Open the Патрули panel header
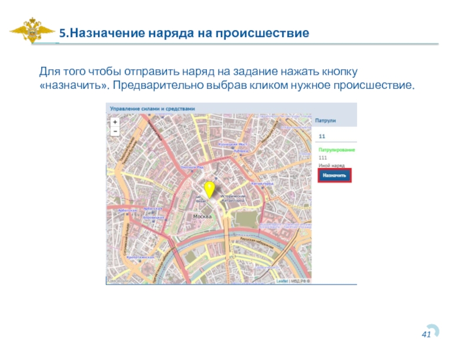 325,119
